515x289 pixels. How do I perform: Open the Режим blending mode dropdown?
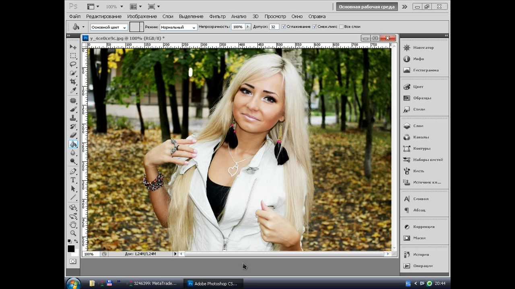tap(178, 27)
